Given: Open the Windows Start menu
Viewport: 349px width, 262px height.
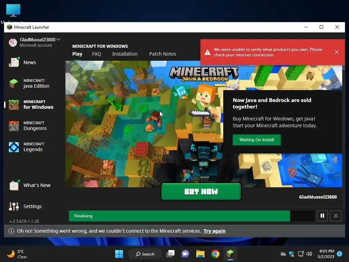Looking at the screenshot, I should 119,254.
